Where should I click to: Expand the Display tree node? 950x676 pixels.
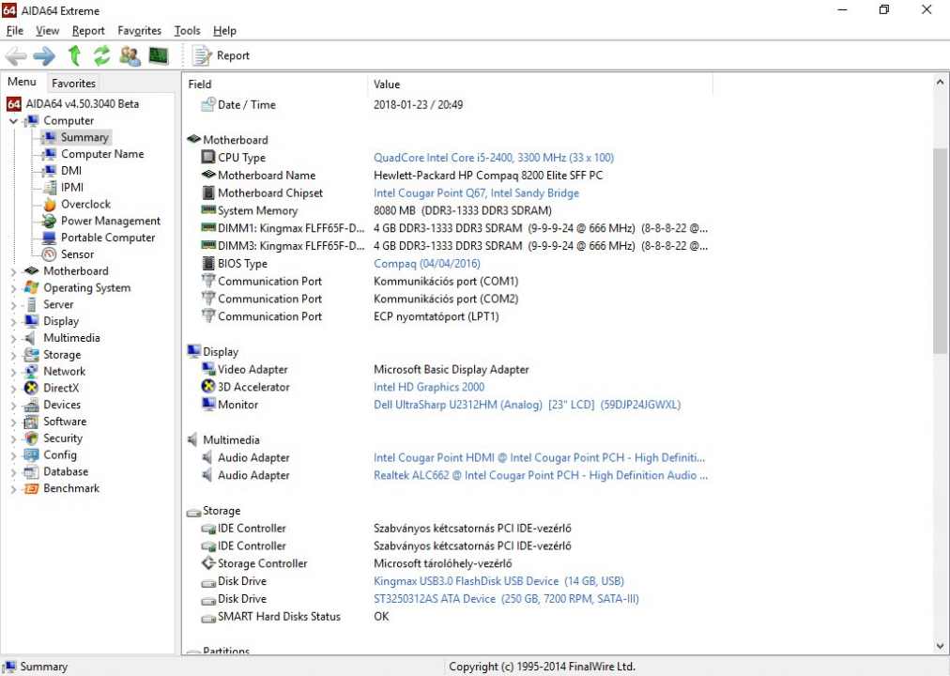[x=13, y=322]
